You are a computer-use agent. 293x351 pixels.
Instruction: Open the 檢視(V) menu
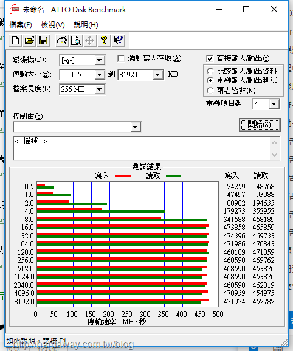point(53,24)
